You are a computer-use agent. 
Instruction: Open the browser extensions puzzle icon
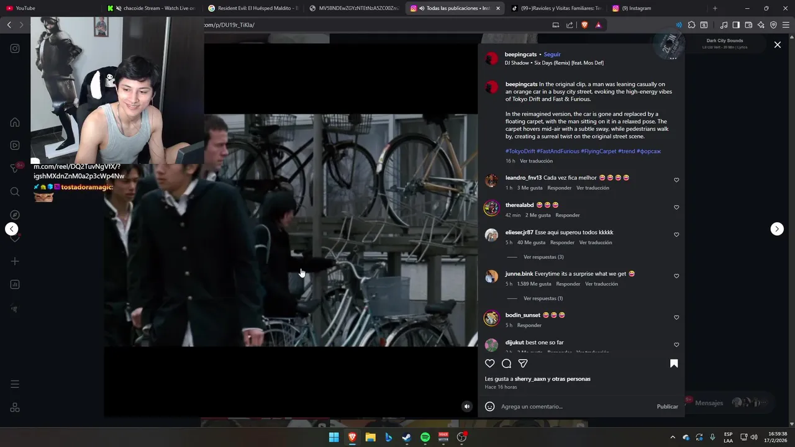691,25
